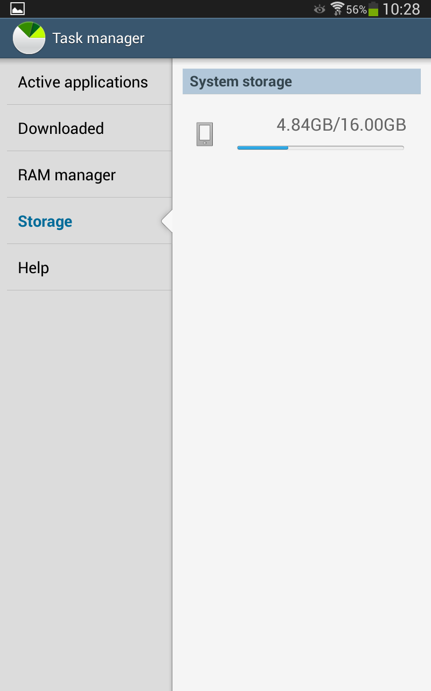The image size is (431, 691).
Task: Tap the 56% battery percentage
Action: coord(356,10)
